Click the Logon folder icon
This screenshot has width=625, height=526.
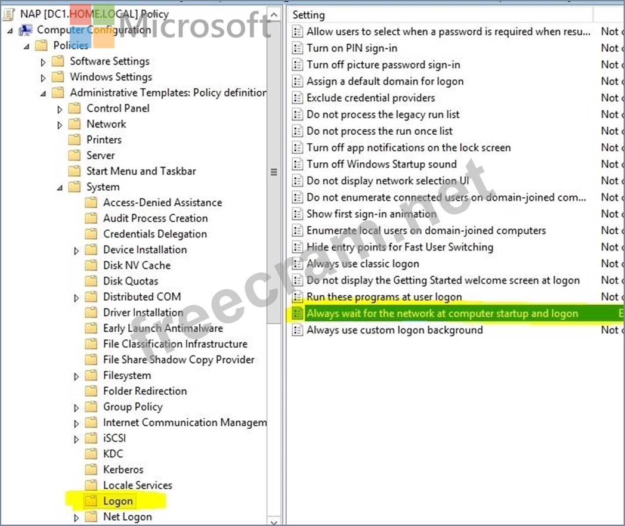pos(91,501)
